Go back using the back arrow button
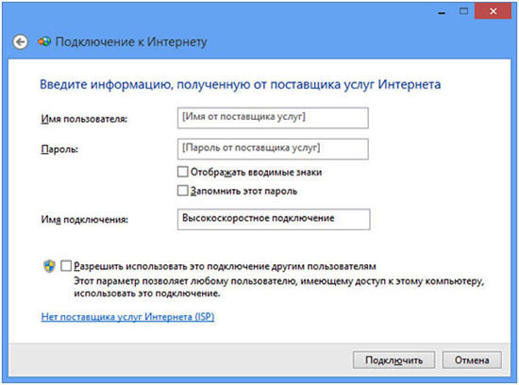 [20, 42]
